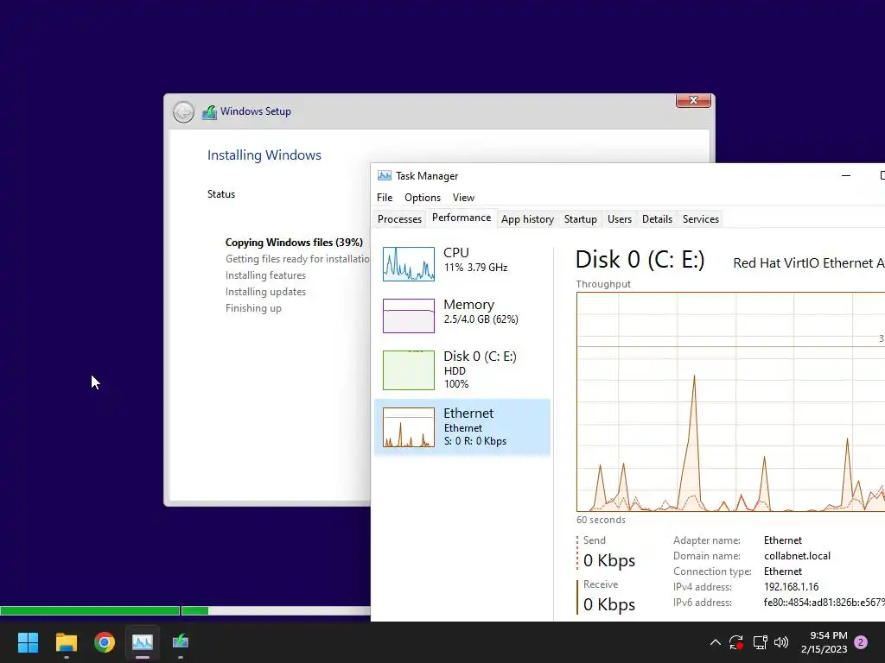Click the Installing updates step
The width and height of the screenshot is (885, 663).
(x=265, y=292)
